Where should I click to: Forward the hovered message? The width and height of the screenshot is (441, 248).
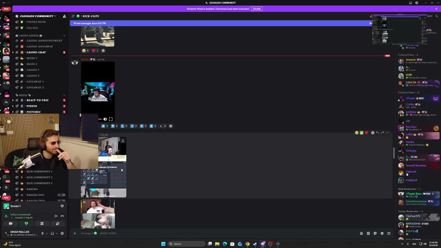click(382, 133)
